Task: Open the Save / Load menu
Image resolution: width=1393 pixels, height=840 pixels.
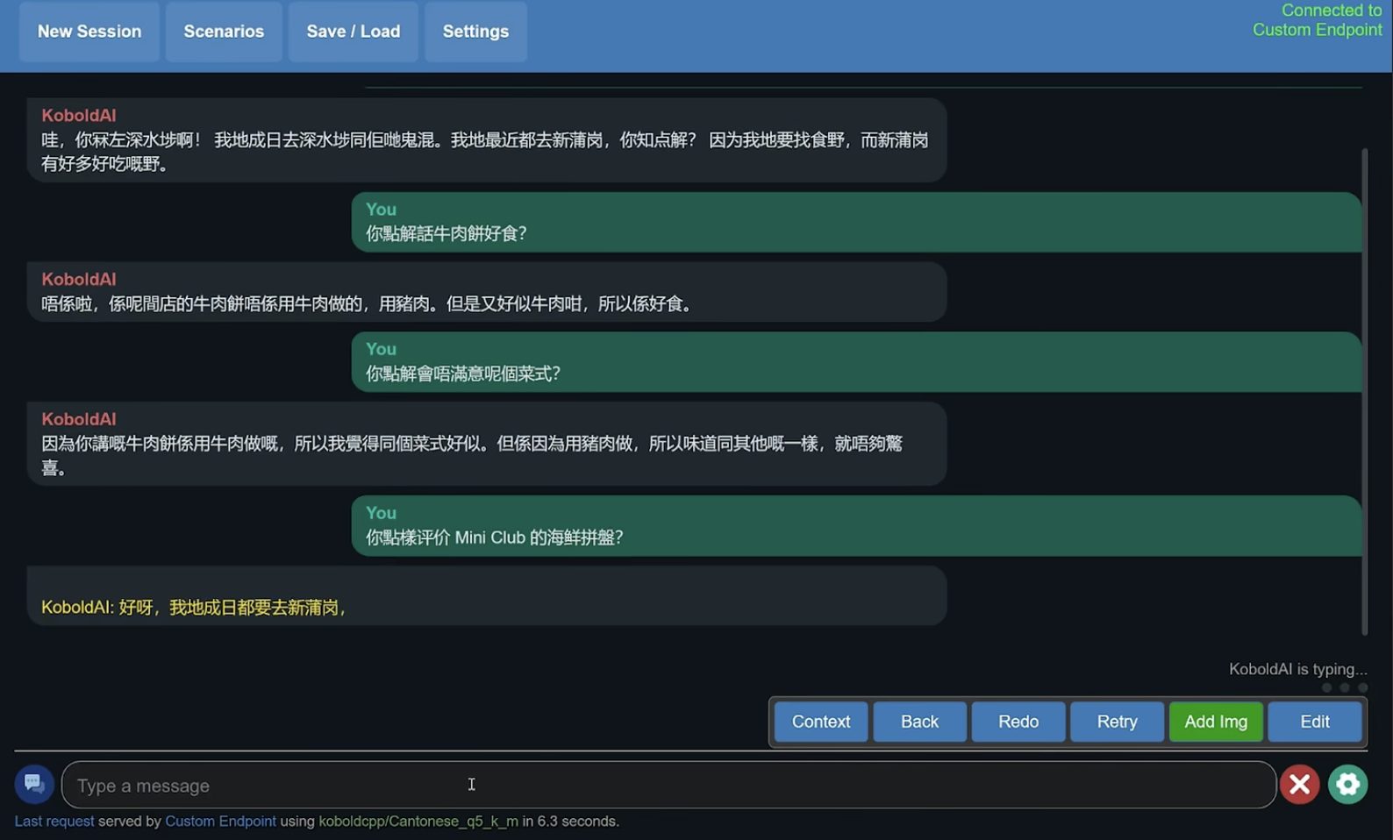Action: [x=353, y=32]
